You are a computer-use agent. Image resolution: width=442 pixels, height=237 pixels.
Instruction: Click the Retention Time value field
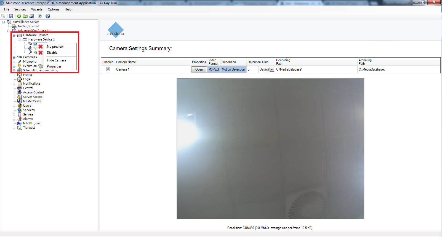252,69
